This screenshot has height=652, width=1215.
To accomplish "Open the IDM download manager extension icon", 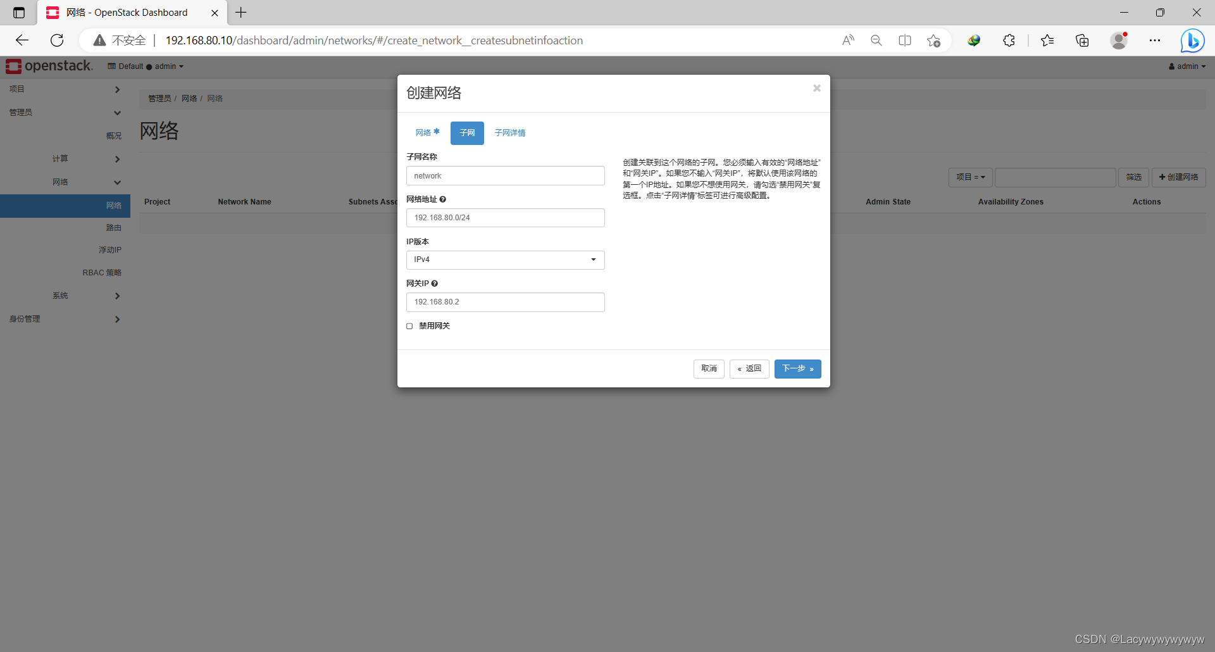I will 974,40.
